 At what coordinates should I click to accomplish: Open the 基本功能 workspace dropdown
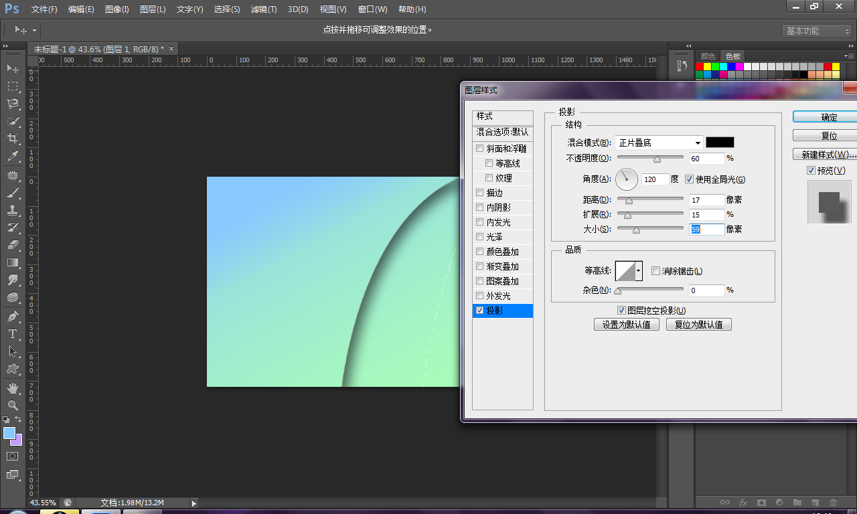point(817,31)
